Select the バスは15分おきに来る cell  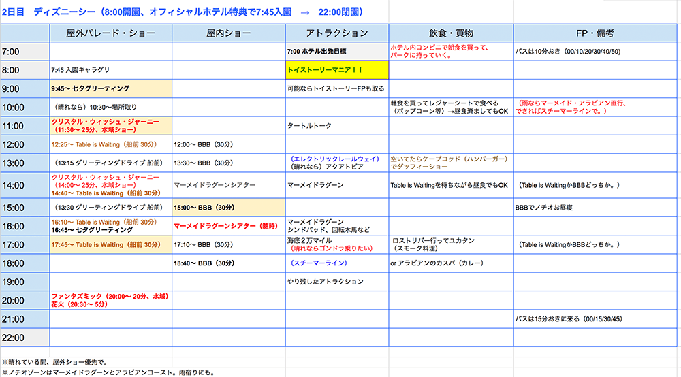[x=596, y=318]
